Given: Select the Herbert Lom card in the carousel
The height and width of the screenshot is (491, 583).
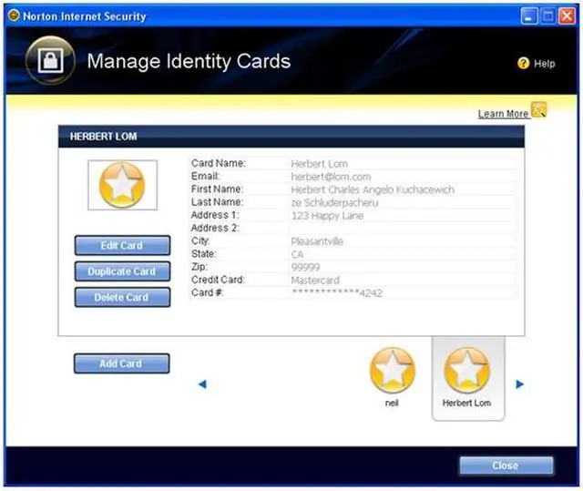Looking at the screenshot, I should point(466,375).
